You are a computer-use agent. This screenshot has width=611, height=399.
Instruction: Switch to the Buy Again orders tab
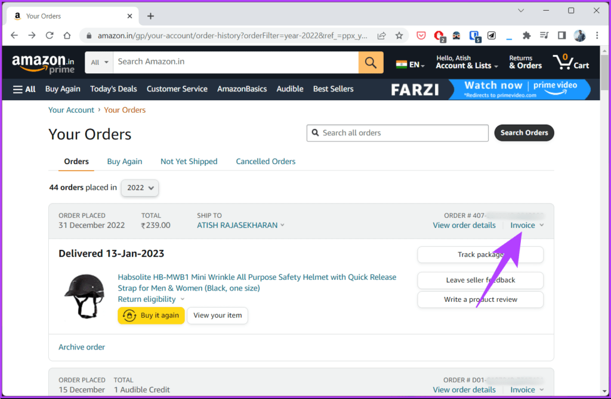click(125, 161)
